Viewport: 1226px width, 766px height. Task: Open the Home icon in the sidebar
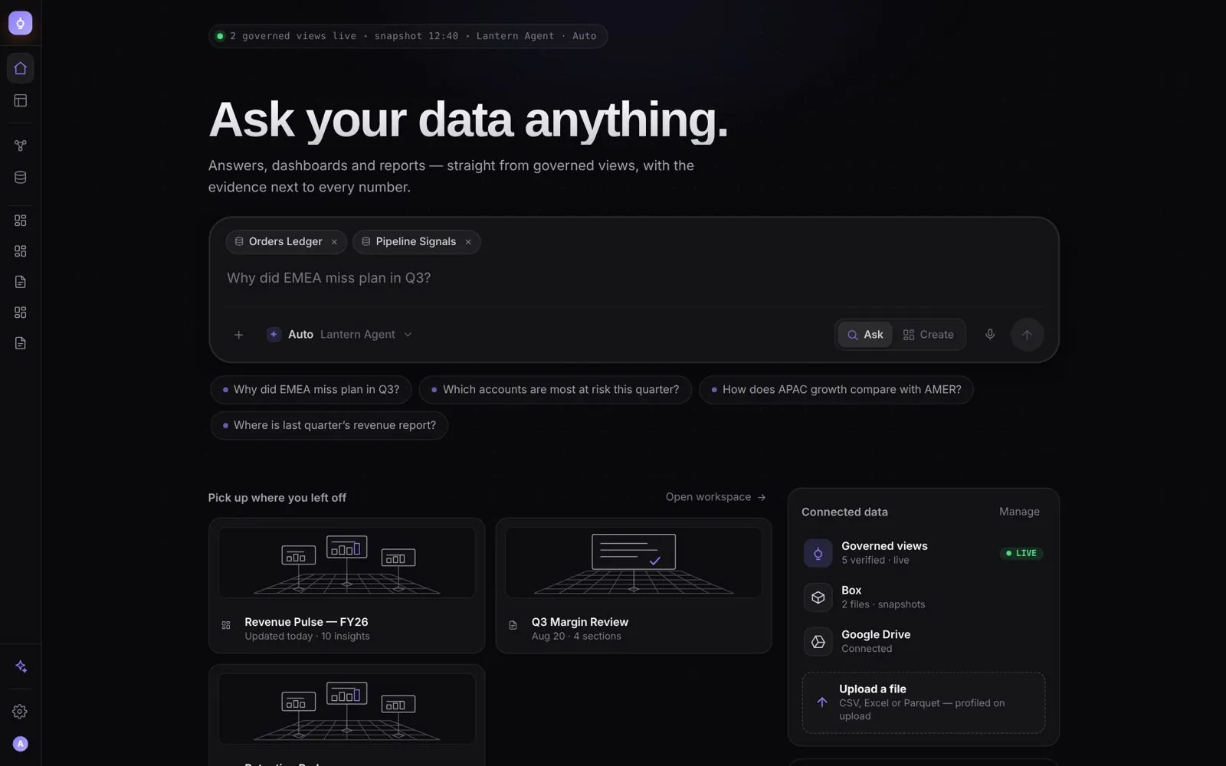click(x=21, y=68)
